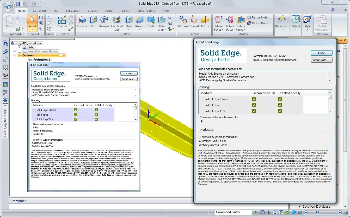Image resolution: width=350 pixels, height=217 pixels.
Task: Pick the Cut tool in Solids group
Action: (x=93, y=22)
